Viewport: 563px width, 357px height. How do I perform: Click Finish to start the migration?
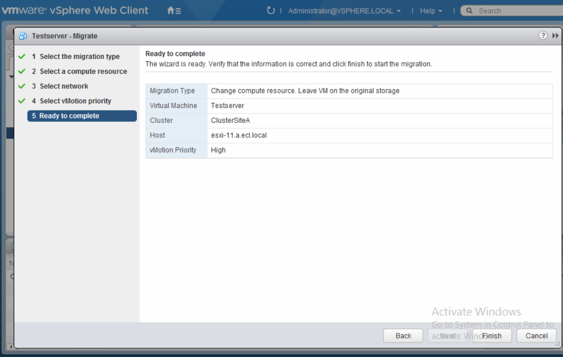pos(492,336)
